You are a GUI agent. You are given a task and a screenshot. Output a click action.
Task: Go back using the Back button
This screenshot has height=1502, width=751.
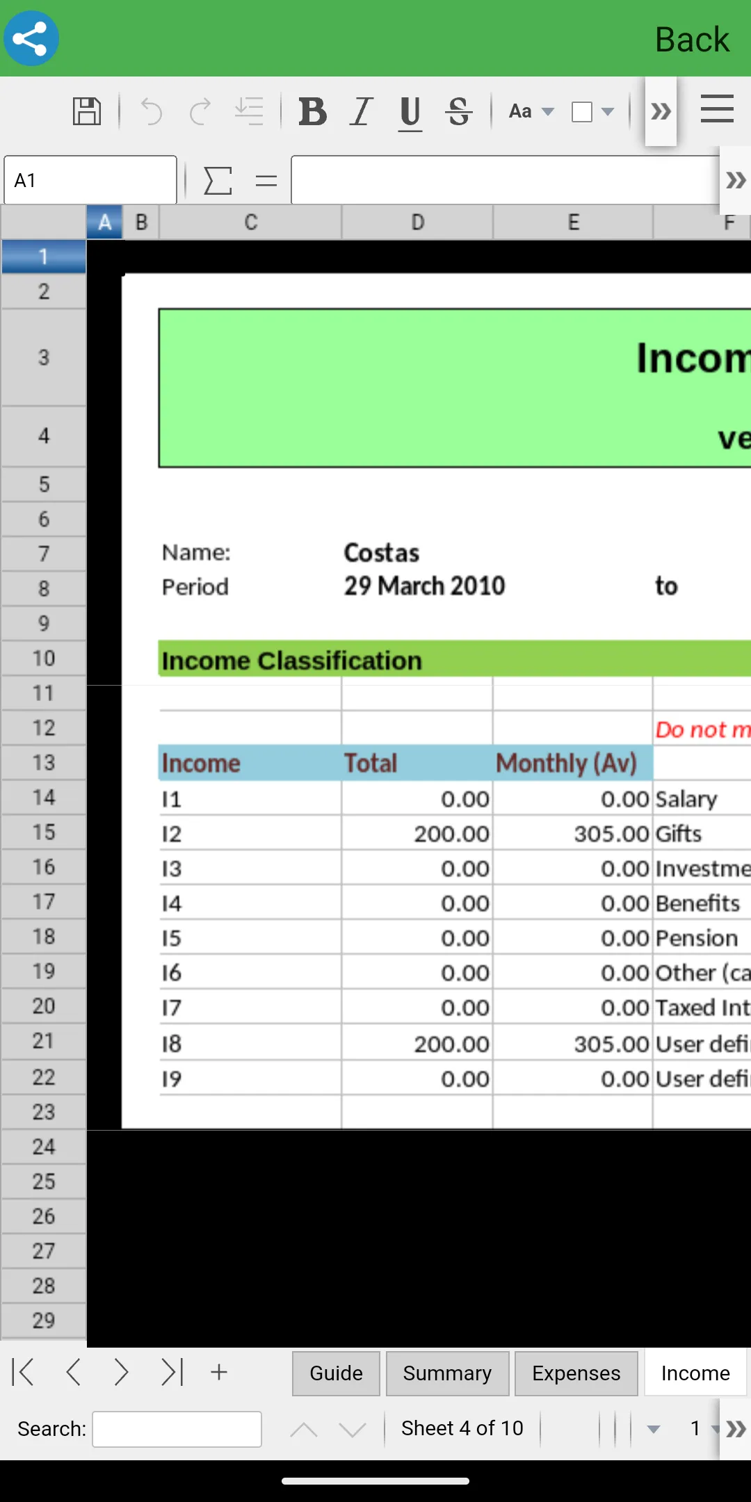692,40
